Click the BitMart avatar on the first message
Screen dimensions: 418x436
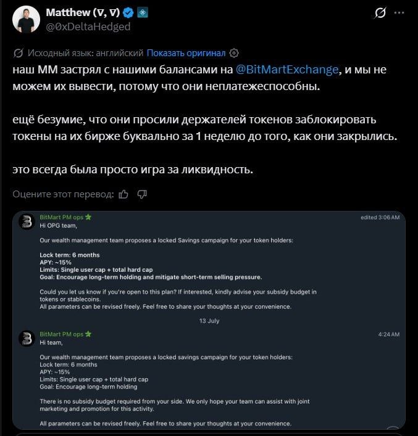tap(27, 221)
